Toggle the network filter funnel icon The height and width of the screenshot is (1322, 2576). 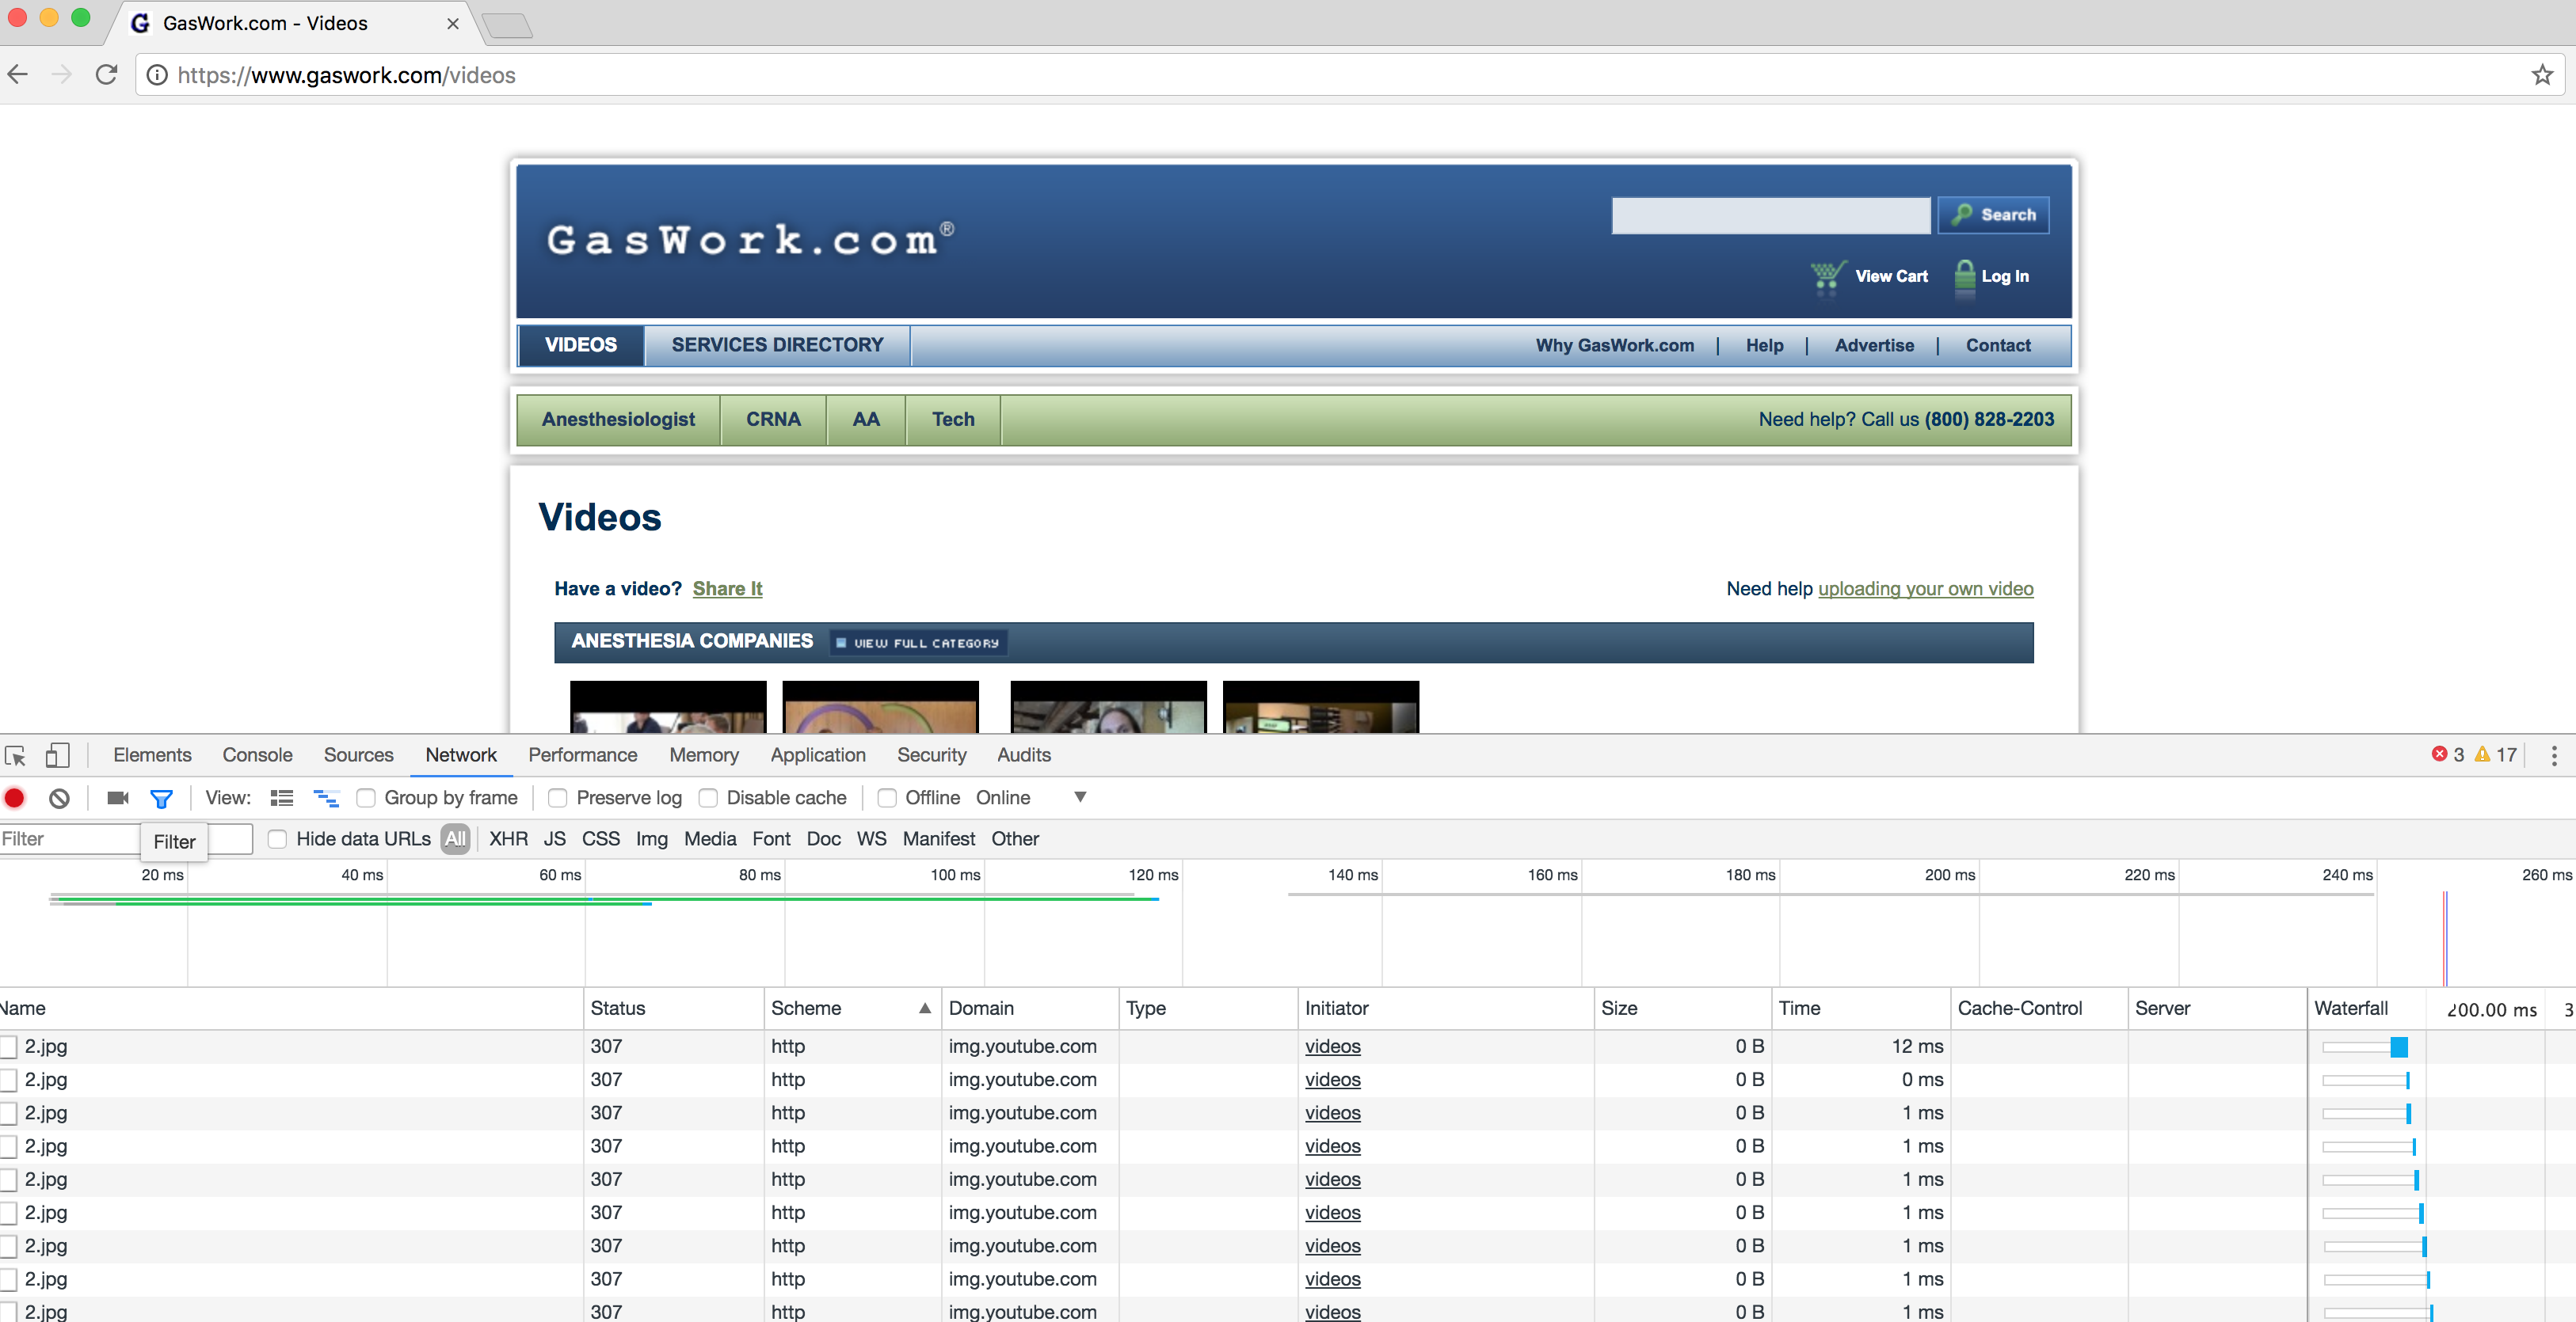click(x=161, y=799)
